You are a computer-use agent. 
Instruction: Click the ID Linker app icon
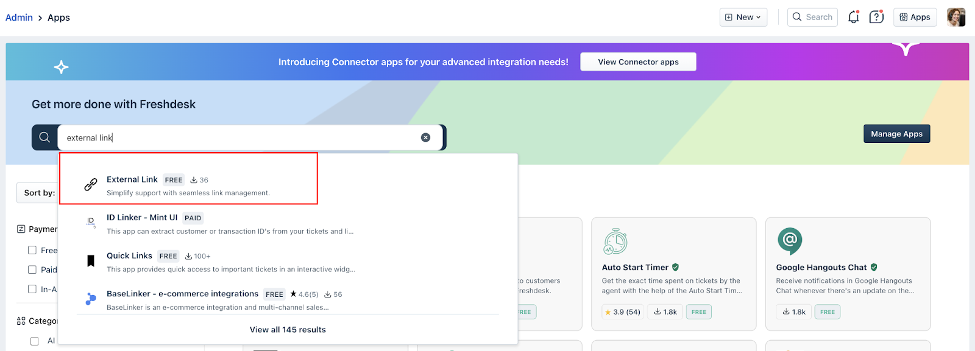pos(91,223)
